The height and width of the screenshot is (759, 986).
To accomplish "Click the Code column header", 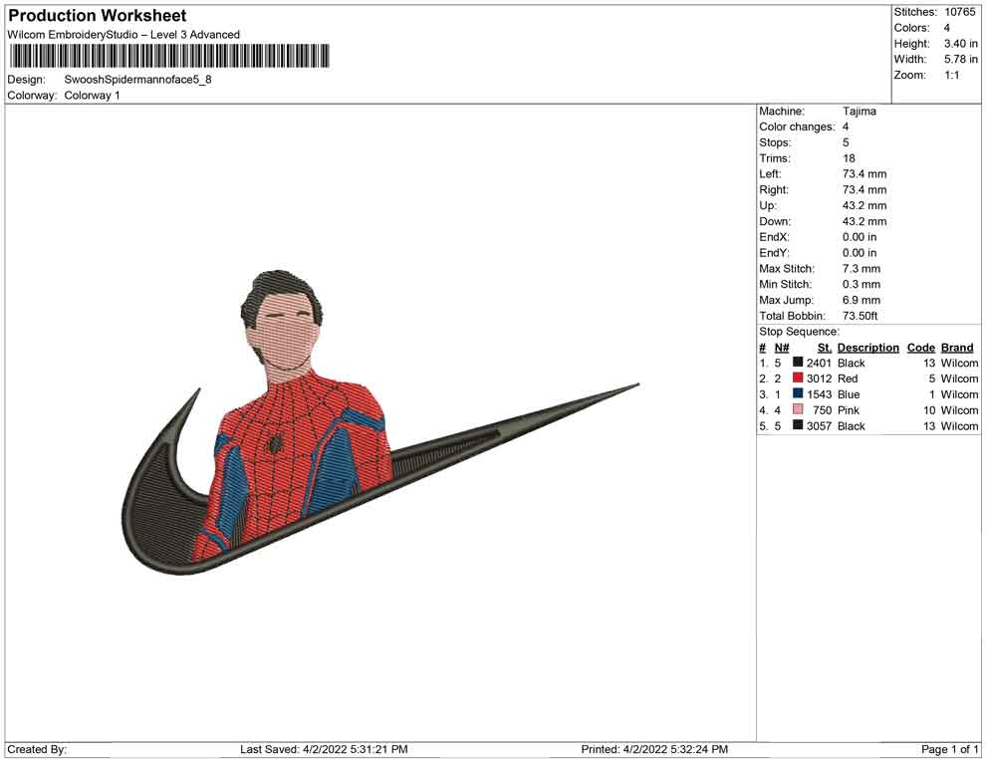I will tap(920, 348).
